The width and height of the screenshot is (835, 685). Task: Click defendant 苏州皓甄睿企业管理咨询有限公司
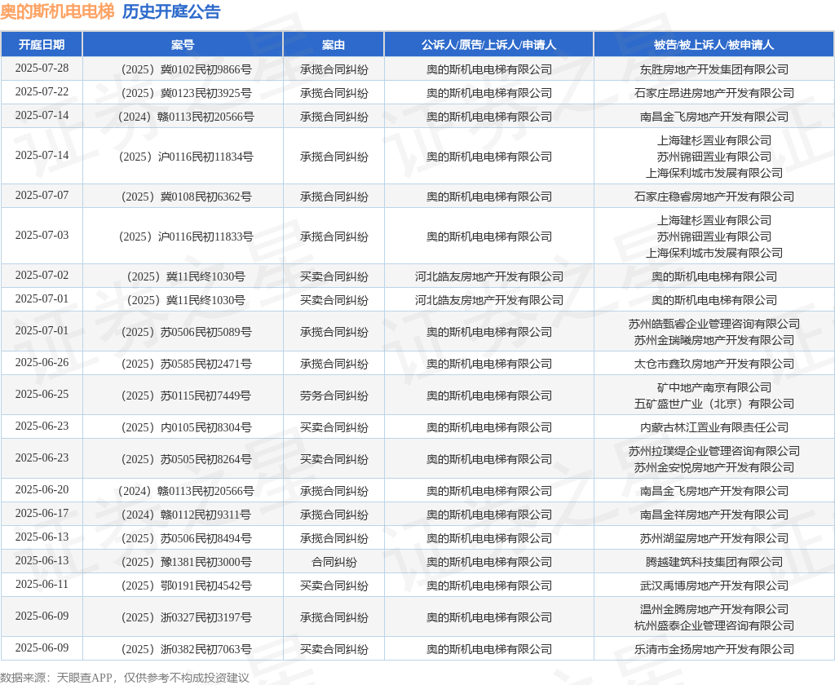714,324
